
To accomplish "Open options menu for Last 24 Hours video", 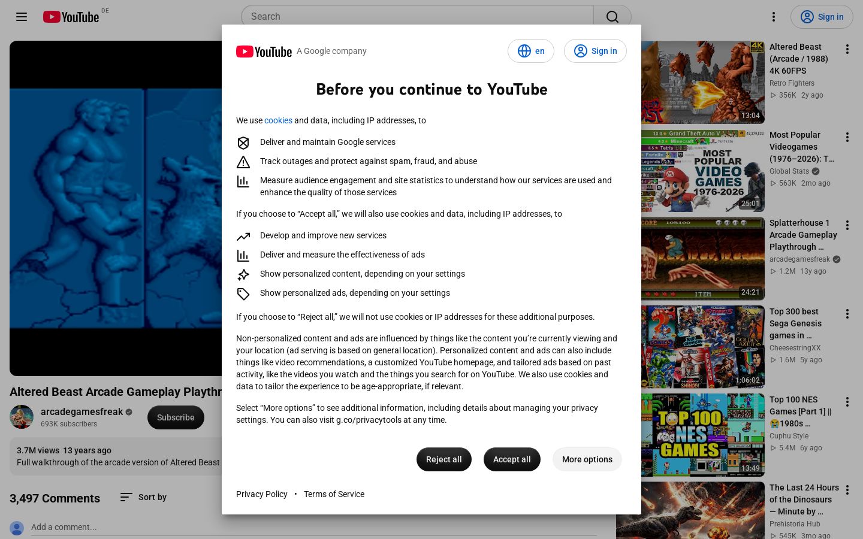I will point(847,490).
